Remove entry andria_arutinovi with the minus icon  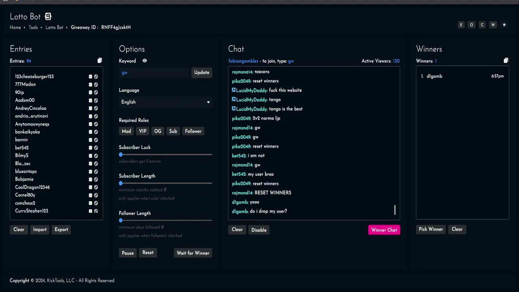click(90, 116)
